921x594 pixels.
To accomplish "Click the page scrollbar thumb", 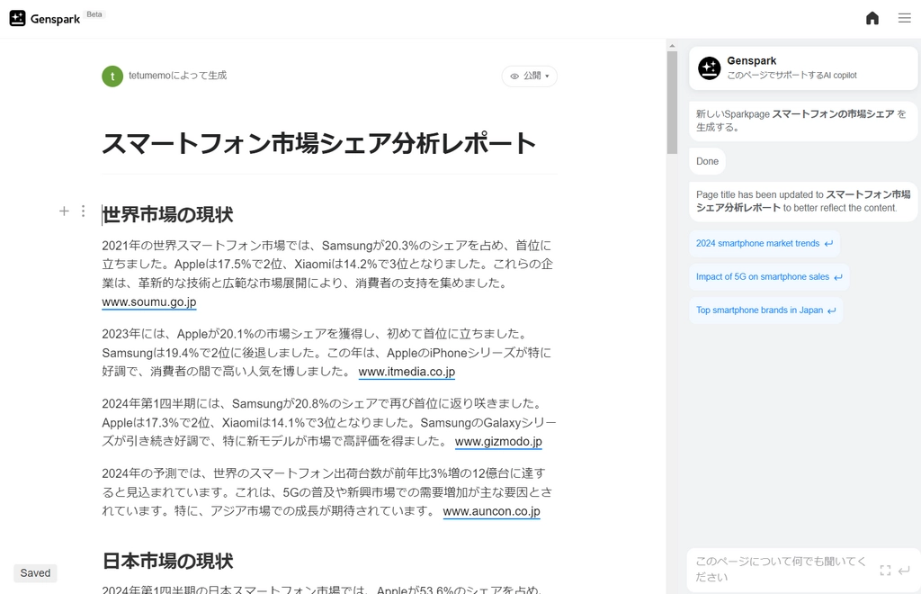I will [x=672, y=103].
